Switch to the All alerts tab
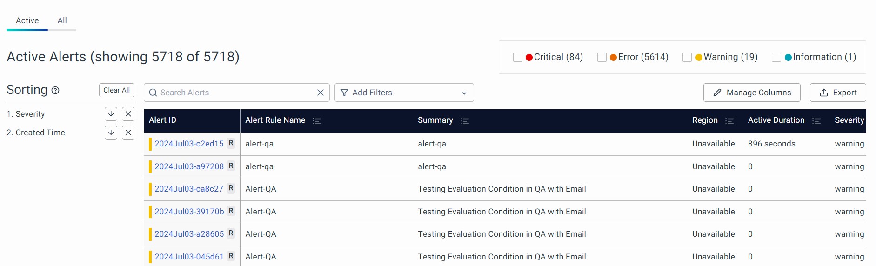The height and width of the screenshot is (266, 876). (x=62, y=20)
